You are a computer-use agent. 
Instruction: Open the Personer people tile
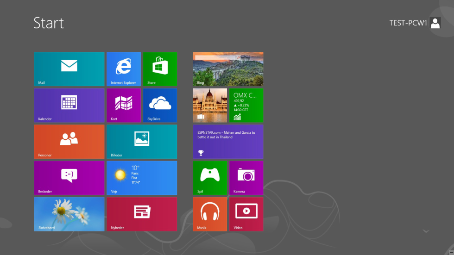(69, 142)
